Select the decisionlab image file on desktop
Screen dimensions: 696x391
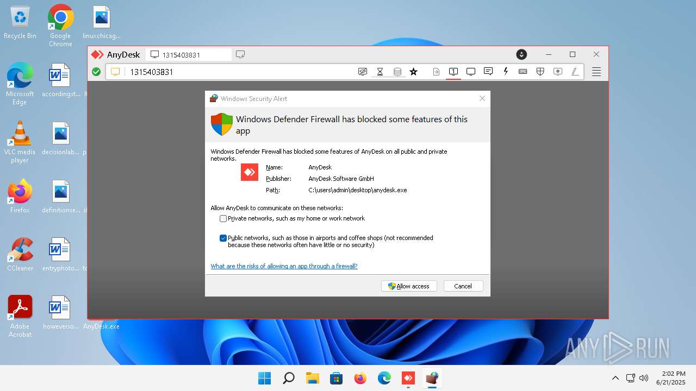(x=60, y=140)
